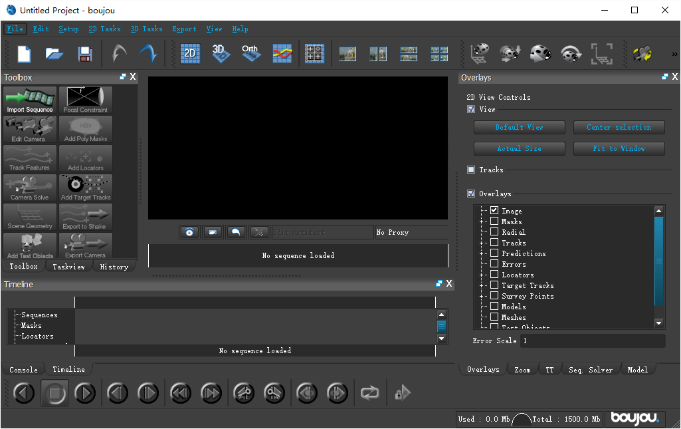Switch to the Taskview tab
This screenshot has height=429, width=681.
68,267
